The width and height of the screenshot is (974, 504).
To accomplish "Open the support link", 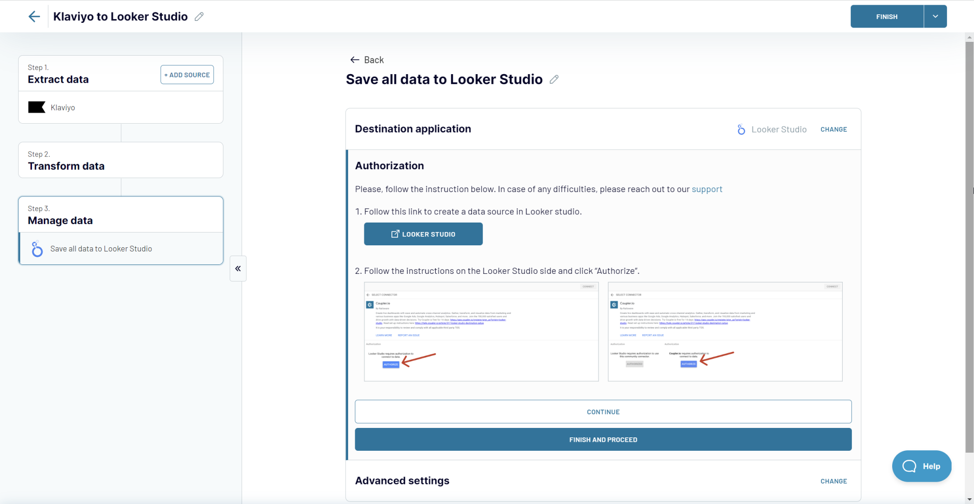I will [x=707, y=189].
